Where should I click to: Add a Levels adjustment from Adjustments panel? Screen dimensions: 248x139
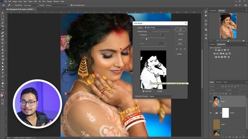[x=219, y=50]
